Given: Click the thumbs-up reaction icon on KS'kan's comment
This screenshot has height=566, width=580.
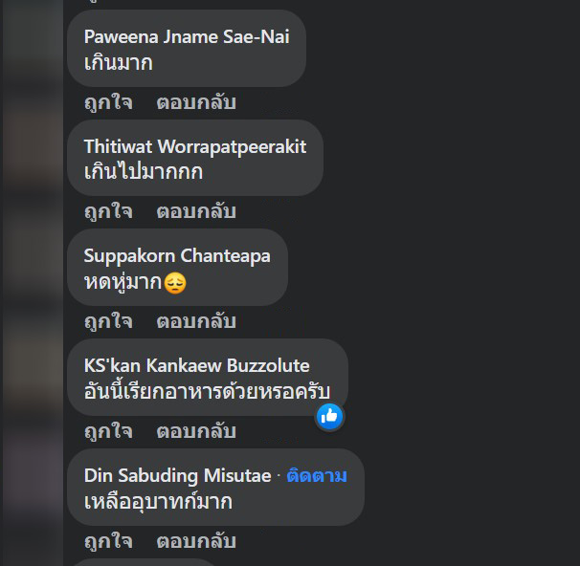Looking at the screenshot, I should [x=329, y=416].
